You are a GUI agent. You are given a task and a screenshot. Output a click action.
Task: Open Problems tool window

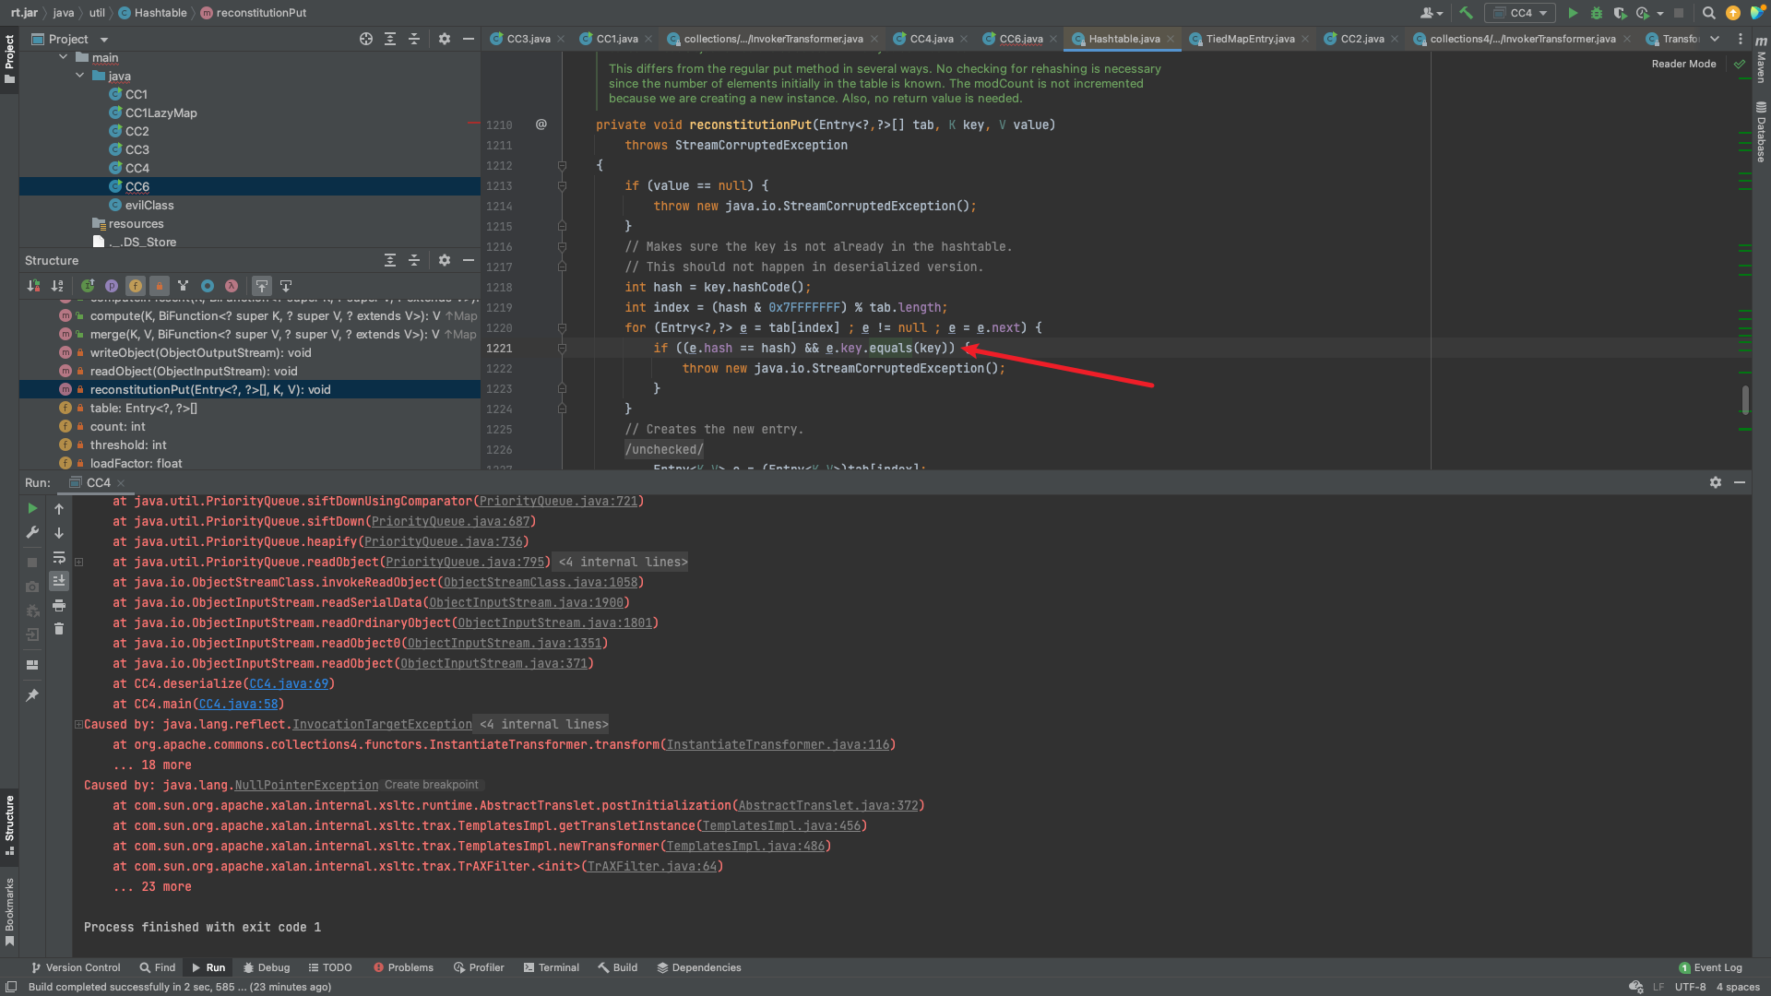click(403, 967)
